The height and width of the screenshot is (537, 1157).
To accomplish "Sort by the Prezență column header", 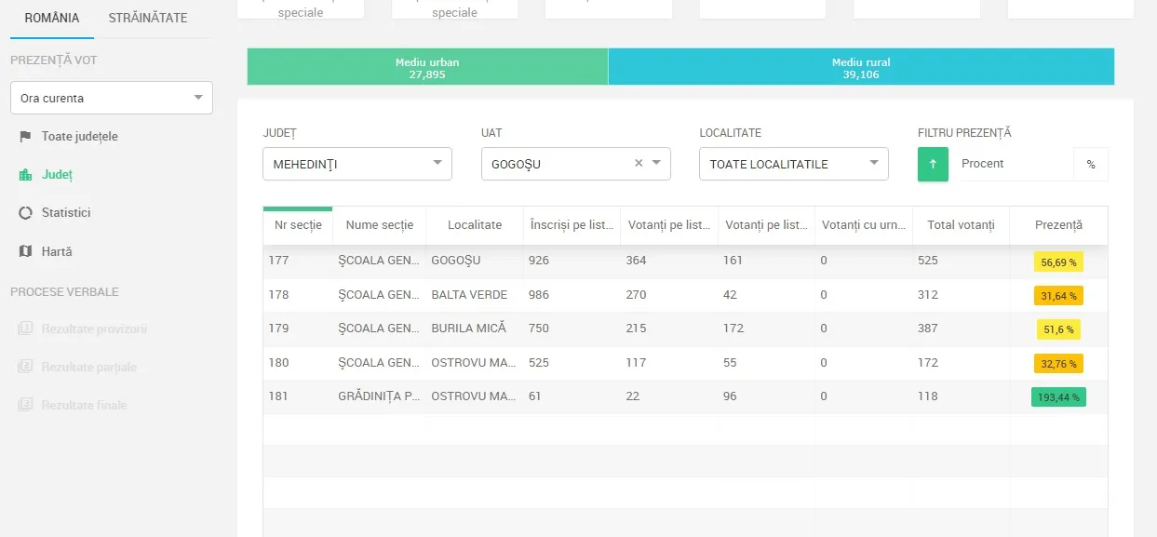I will click(x=1058, y=225).
